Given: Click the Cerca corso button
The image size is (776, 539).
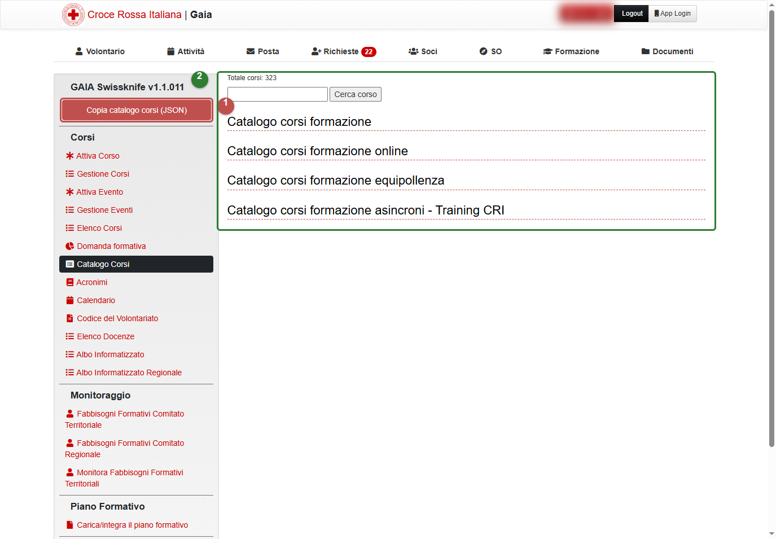Looking at the screenshot, I should 356,94.
